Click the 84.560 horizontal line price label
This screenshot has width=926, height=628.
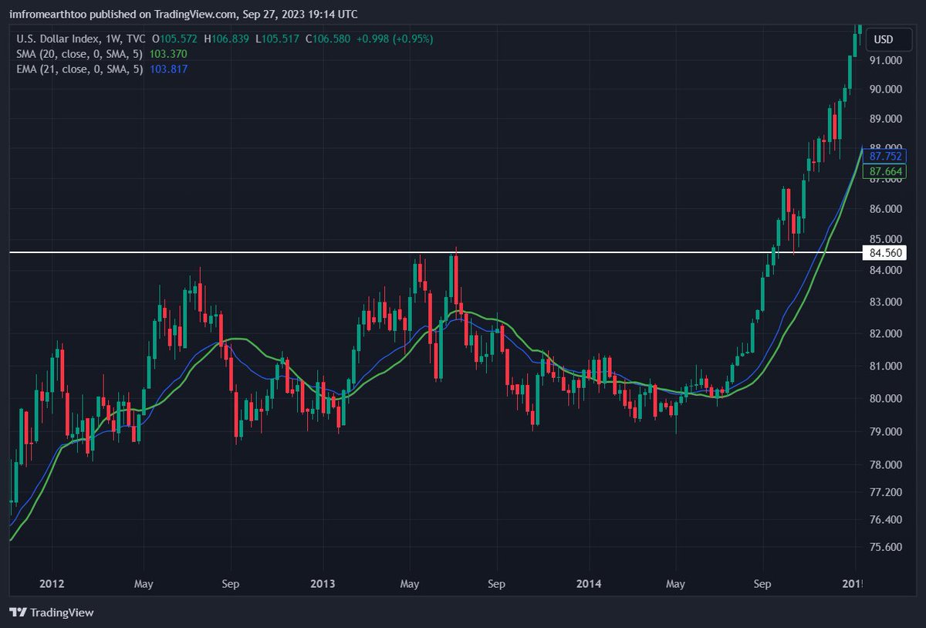pyautogui.click(x=884, y=252)
